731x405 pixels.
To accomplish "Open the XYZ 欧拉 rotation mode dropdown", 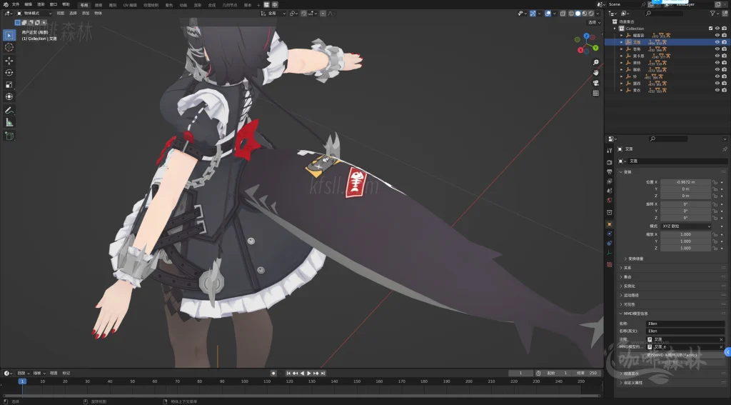I will coord(686,226).
